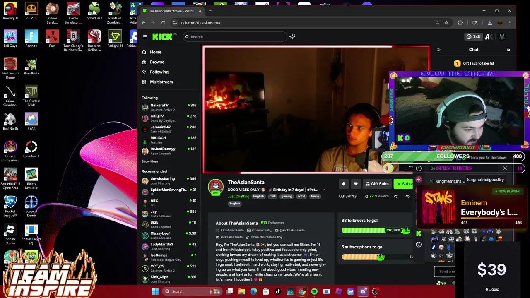Open Spotify from the taskbar
530x298 pixels.
(x=314, y=291)
